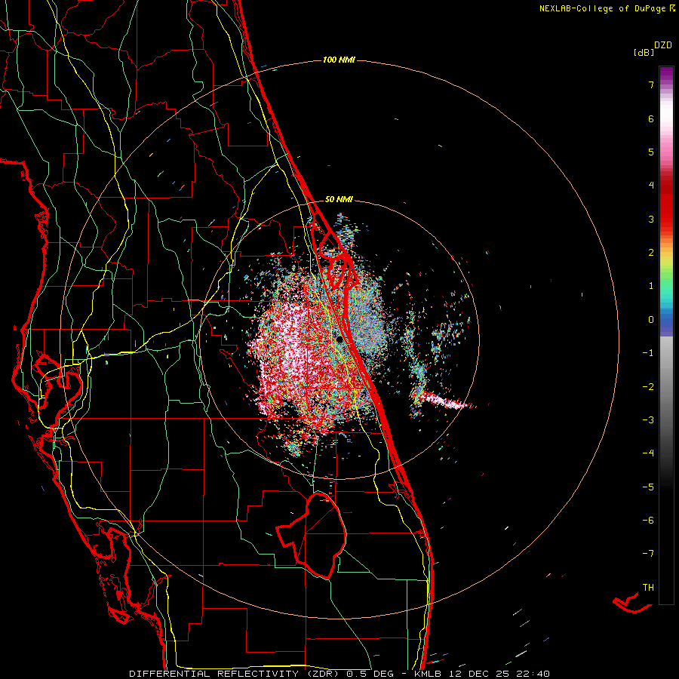
Task: Click the 0 value on color scale
Action: coord(651,320)
